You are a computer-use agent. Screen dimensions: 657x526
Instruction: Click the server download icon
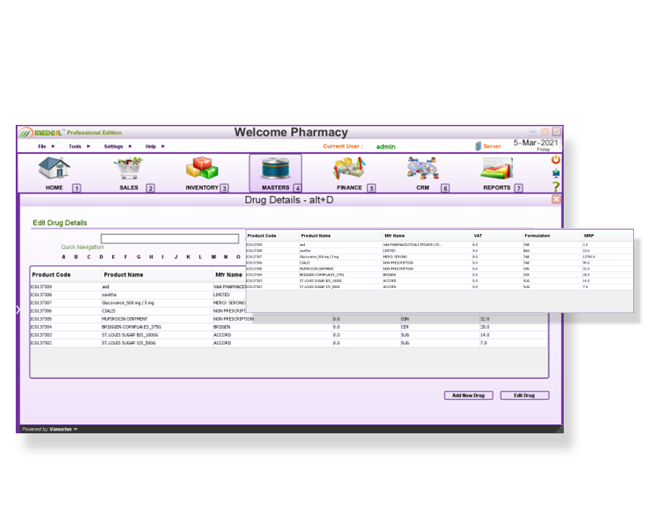click(555, 174)
